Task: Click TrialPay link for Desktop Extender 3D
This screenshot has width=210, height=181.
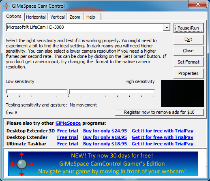Action: pos(163,131)
